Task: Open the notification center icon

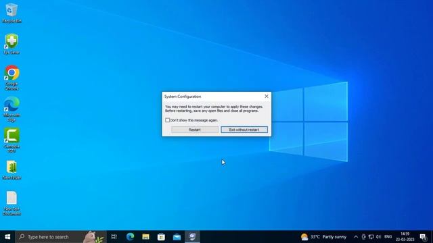Action: coord(423,237)
